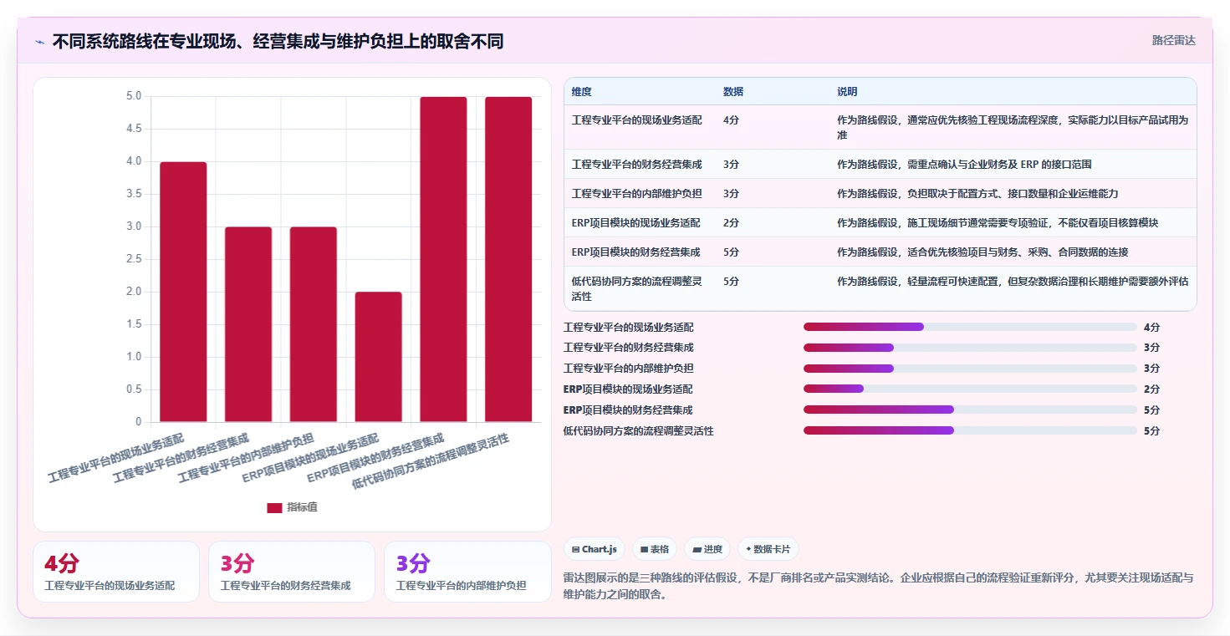Click the ERP项目模块的财务经营集成 chart bar
The image size is (1230, 636).
(443, 259)
